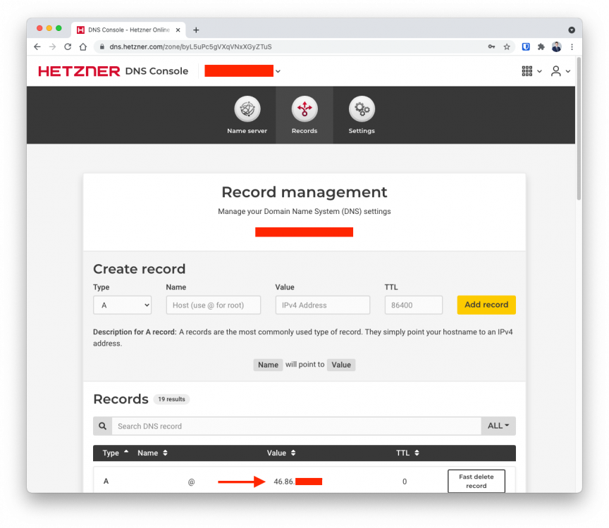Screen dimensions: 609x528
Task: Click the TTL input field
Action: pos(414,305)
